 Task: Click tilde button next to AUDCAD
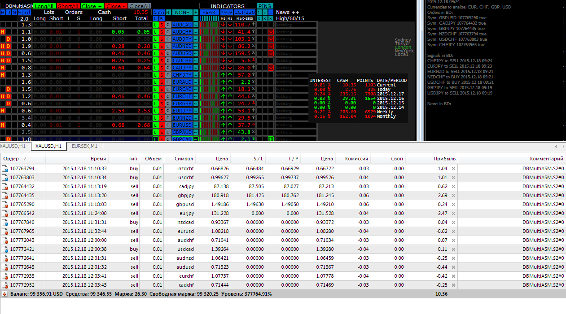pos(196,25)
